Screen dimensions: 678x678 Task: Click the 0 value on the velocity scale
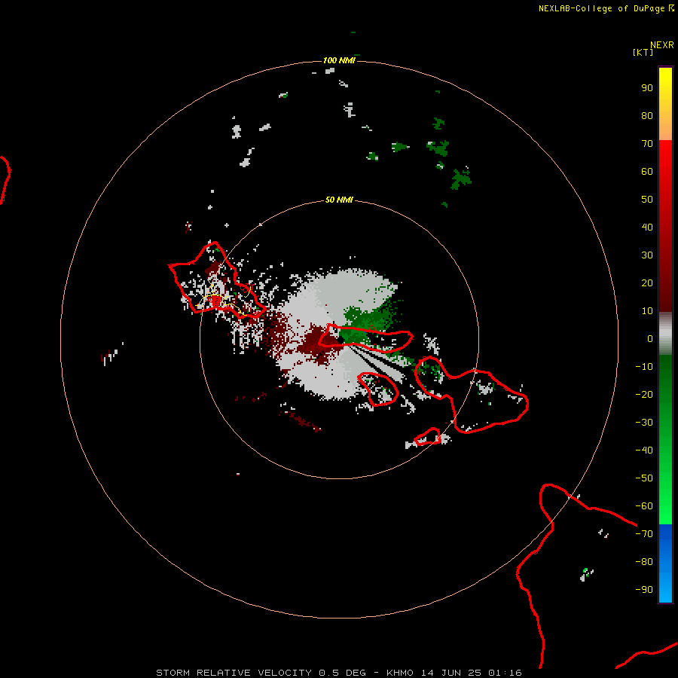tap(650, 339)
